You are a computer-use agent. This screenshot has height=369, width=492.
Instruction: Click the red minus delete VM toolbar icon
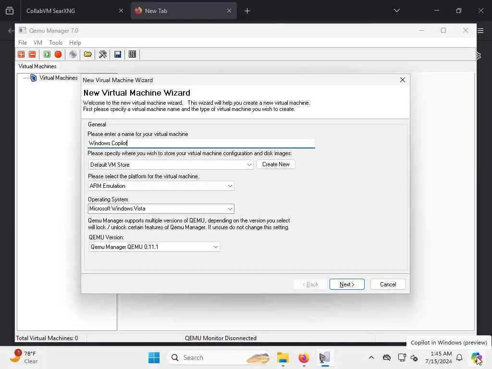[32, 54]
